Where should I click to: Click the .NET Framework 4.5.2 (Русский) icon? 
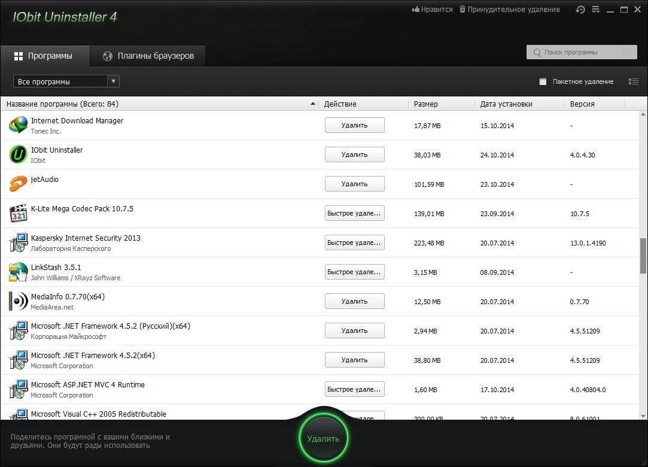(x=18, y=330)
